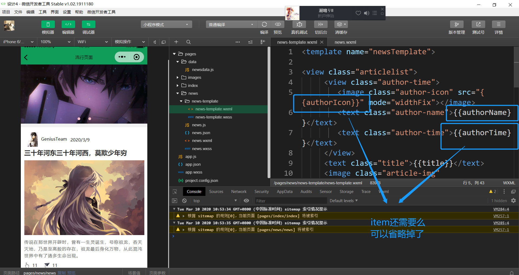This screenshot has width=519, height=275.
Task: Open the compile mode dropdown
Action: 231,25
